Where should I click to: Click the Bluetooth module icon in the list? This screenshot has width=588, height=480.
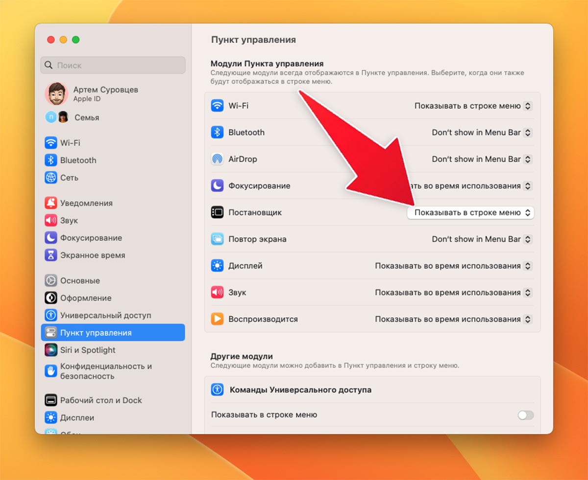point(217,132)
